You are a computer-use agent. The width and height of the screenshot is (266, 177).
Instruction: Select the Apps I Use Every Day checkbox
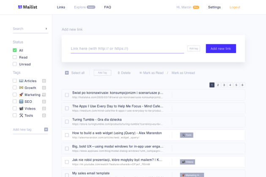[x=67, y=108]
